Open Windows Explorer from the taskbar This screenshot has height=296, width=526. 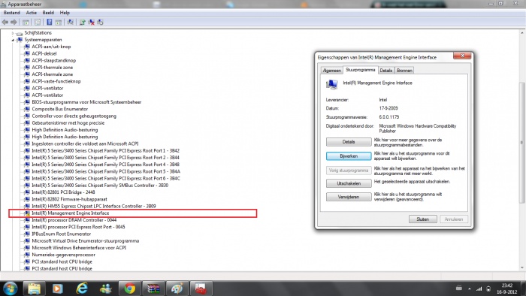click(34, 288)
